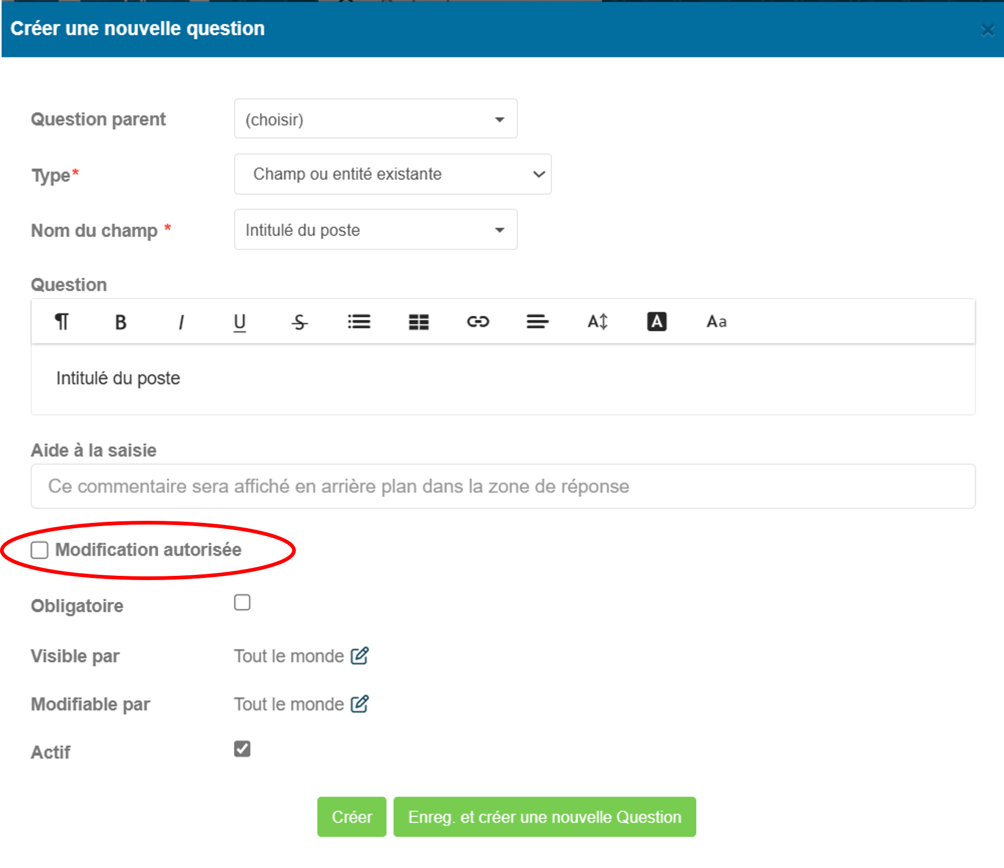Insert a hyperlink in the question
Viewport: 1004px width, 868px height.
pos(478,322)
